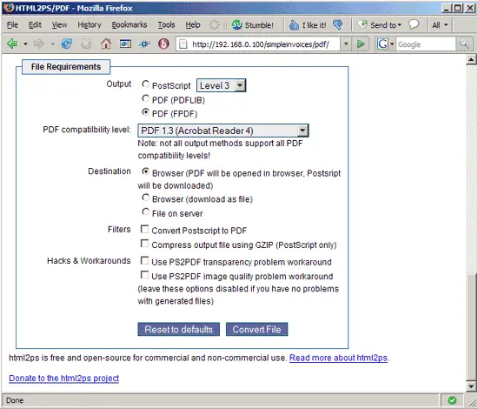Click the page icon in the address bar

pyautogui.click(x=183, y=44)
